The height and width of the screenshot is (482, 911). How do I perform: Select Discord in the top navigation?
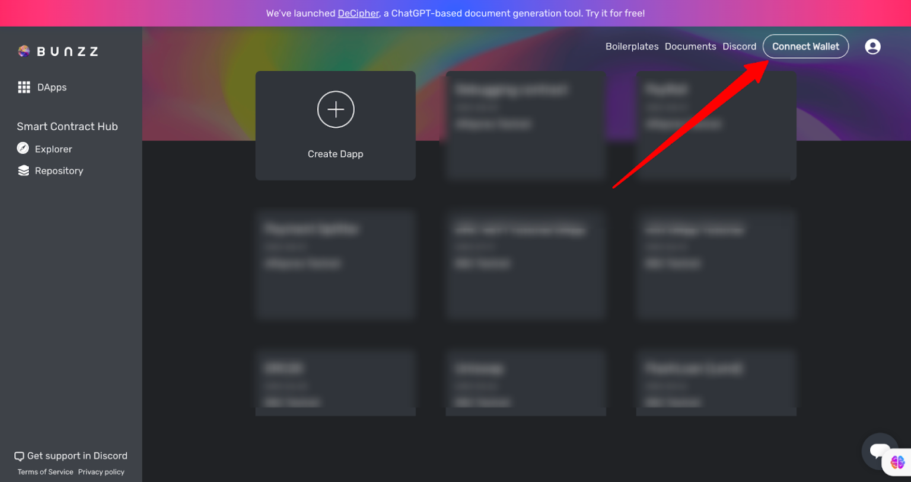[740, 46]
